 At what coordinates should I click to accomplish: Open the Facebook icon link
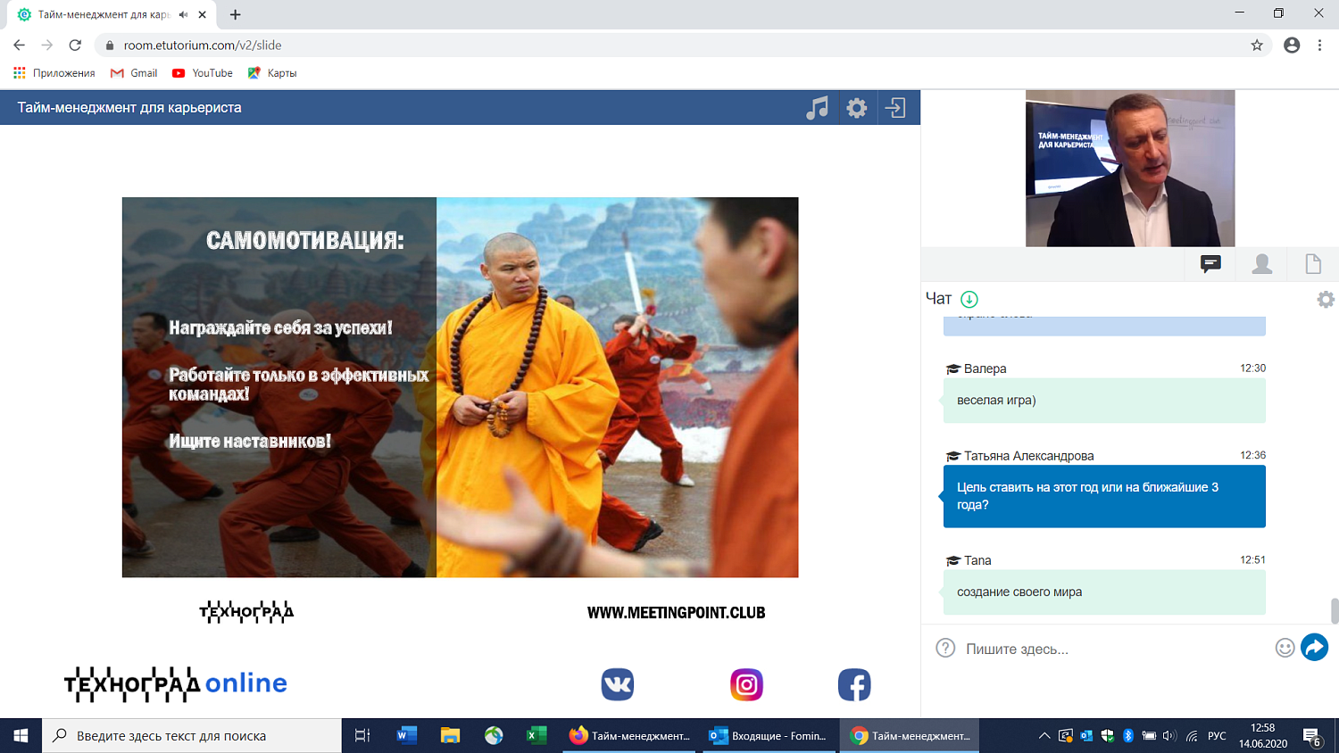[854, 684]
